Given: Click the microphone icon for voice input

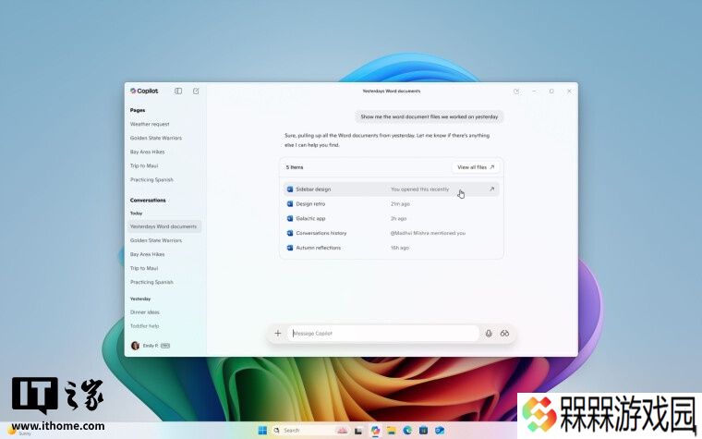Looking at the screenshot, I should 489,334.
